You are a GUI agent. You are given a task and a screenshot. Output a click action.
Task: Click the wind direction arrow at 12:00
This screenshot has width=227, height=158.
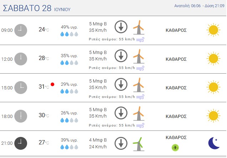[121, 56]
